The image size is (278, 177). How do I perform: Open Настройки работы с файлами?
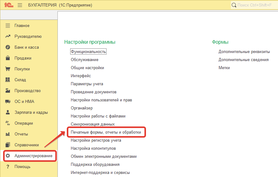pos(98,116)
